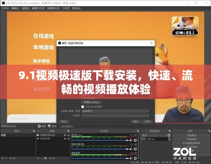Add a new scene with plus icon
This screenshot has height=164, width=211.
(2, 158)
